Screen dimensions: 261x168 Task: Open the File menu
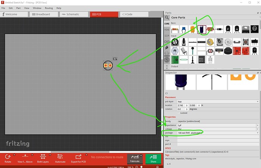(x=3, y=8)
